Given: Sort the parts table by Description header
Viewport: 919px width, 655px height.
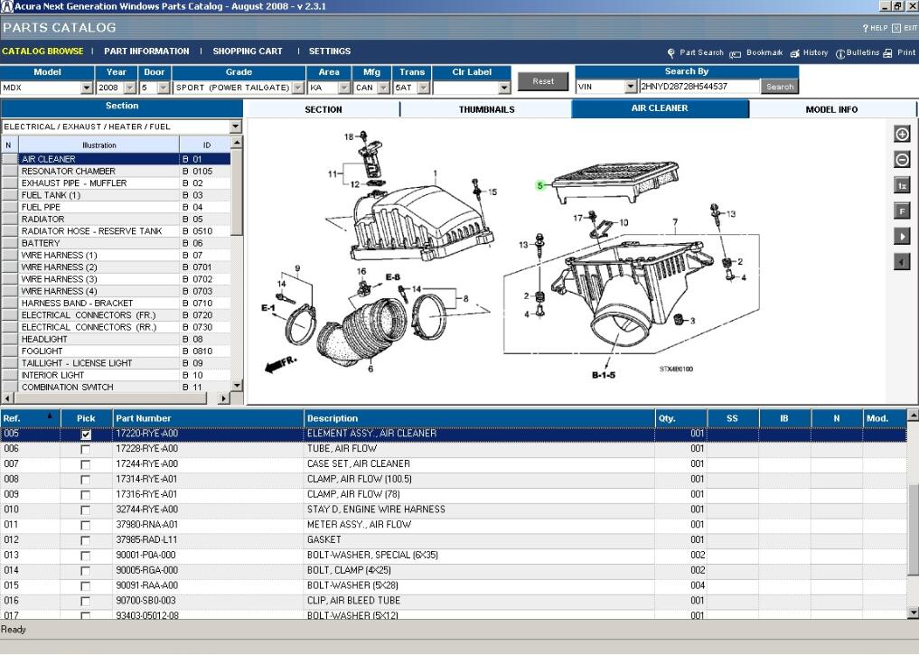Looking at the screenshot, I should (480, 418).
